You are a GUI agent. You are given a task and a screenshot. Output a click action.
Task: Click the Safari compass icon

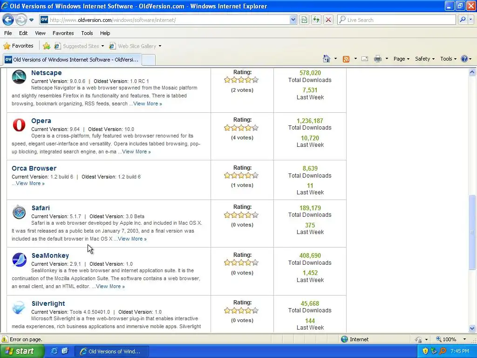point(19,212)
